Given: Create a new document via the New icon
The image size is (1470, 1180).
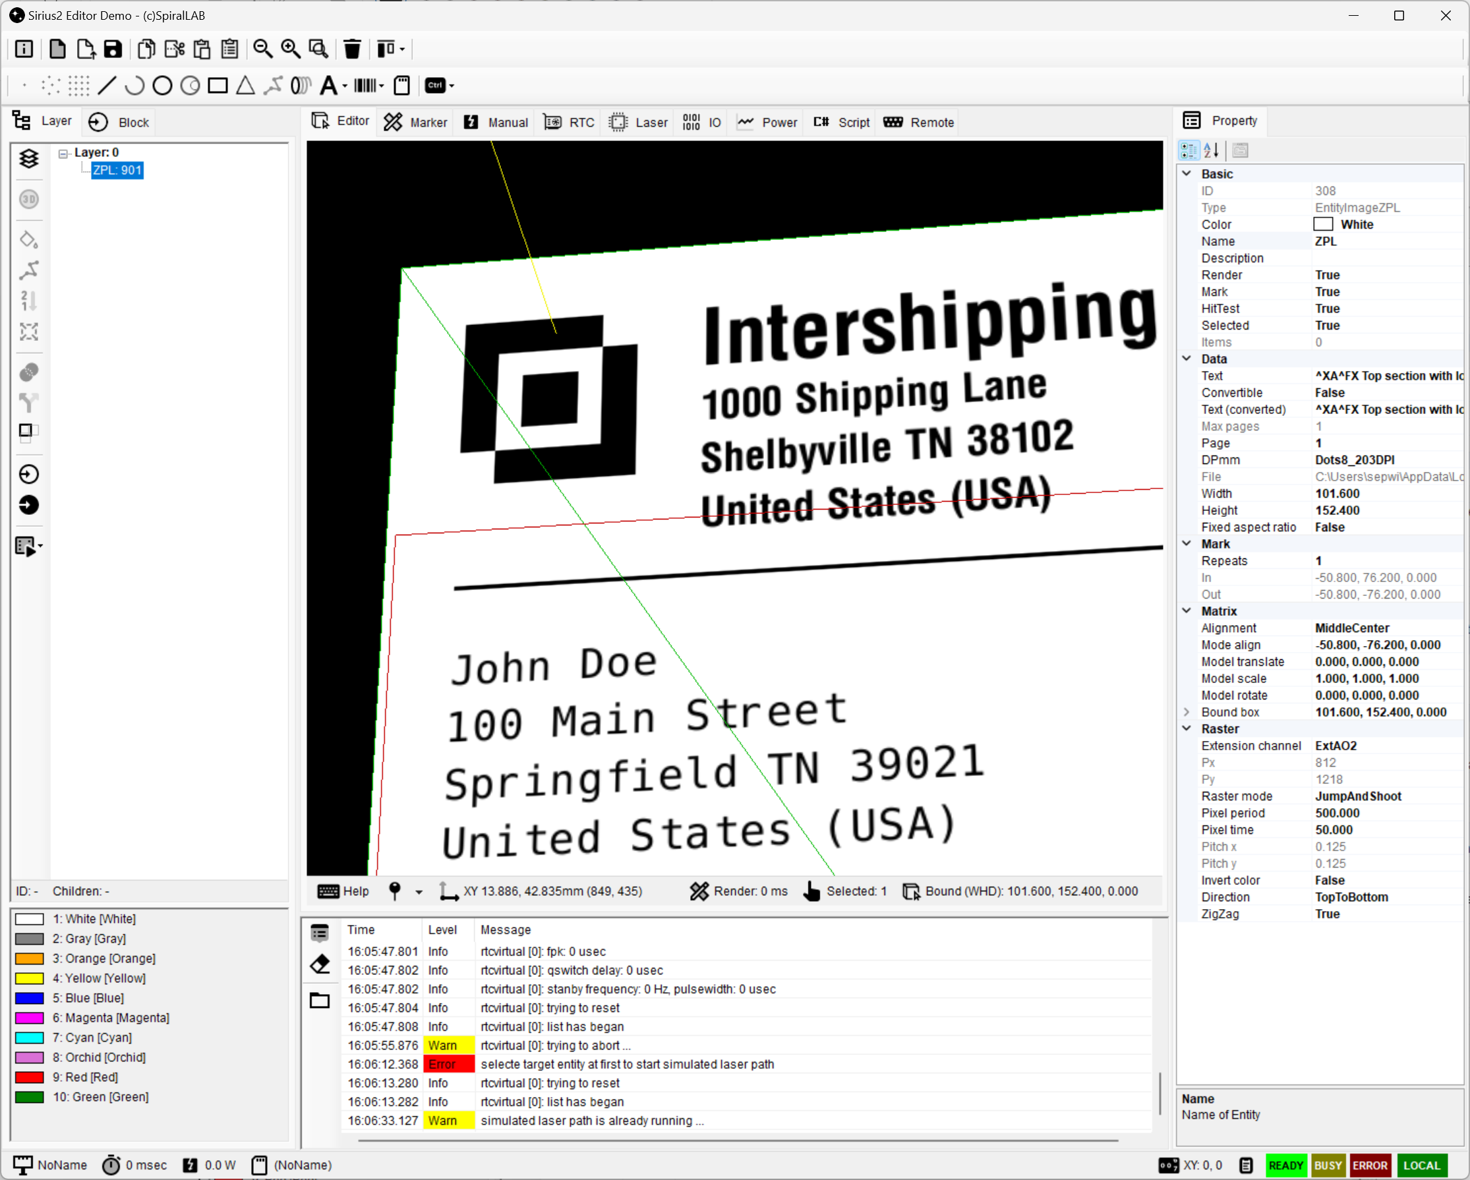Looking at the screenshot, I should pos(58,49).
